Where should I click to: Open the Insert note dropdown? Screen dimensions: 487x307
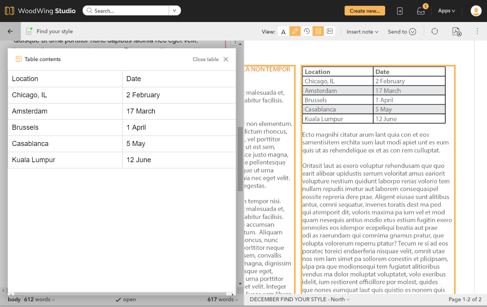coord(362,32)
